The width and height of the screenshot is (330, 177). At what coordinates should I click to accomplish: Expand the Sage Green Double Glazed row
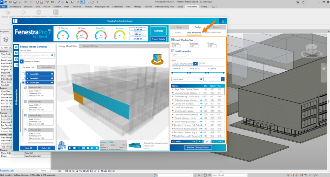tap(173, 89)
